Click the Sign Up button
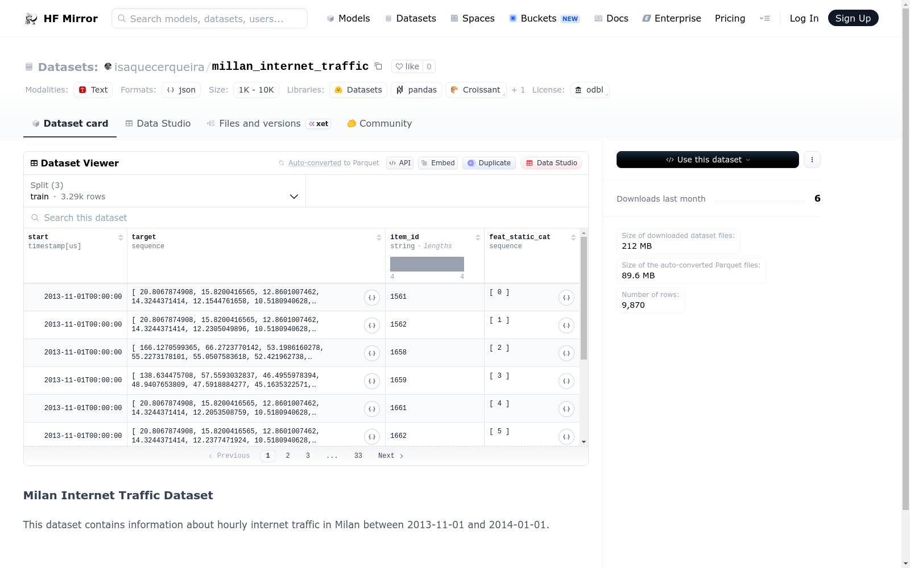The width and height of the screenshot is (910, 568). (853, 18)
